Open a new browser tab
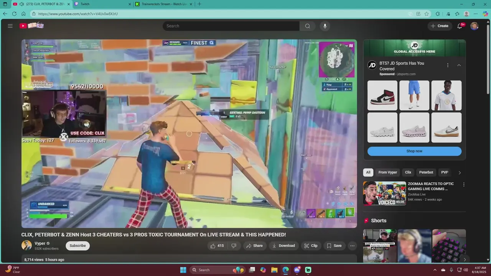The height and width of the screenshot is (276, 491). point(199,4)
